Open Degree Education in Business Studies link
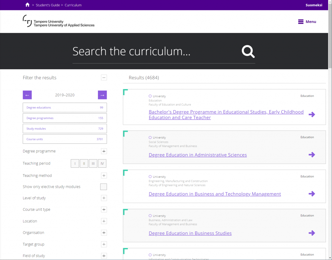Screen dimensions: 332x260 [x=190, y=233]
